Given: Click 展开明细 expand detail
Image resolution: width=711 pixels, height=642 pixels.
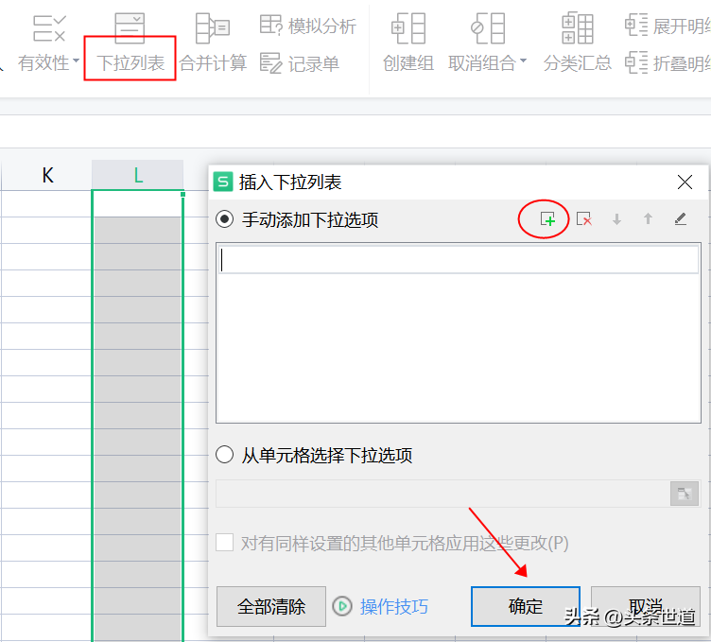Looking at the screenshot, I should tap(668, 26).
